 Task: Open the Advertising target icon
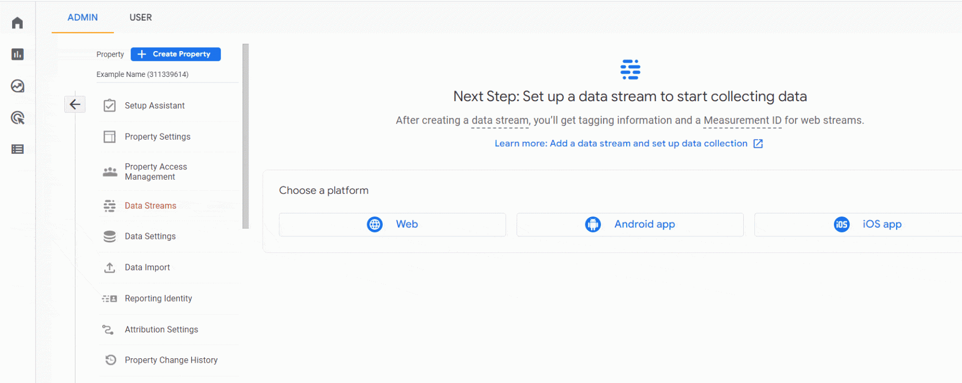[18, 118]
